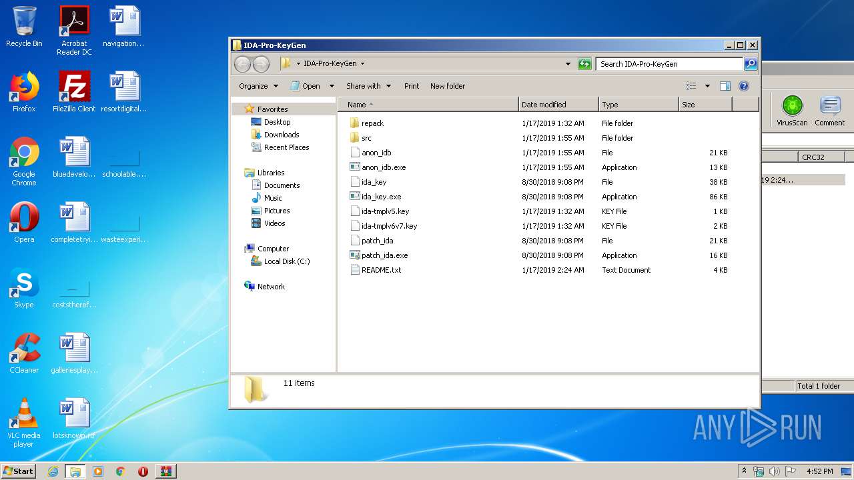Click New folder in toolbar
The image size is (854, 480).
(448, 86)
